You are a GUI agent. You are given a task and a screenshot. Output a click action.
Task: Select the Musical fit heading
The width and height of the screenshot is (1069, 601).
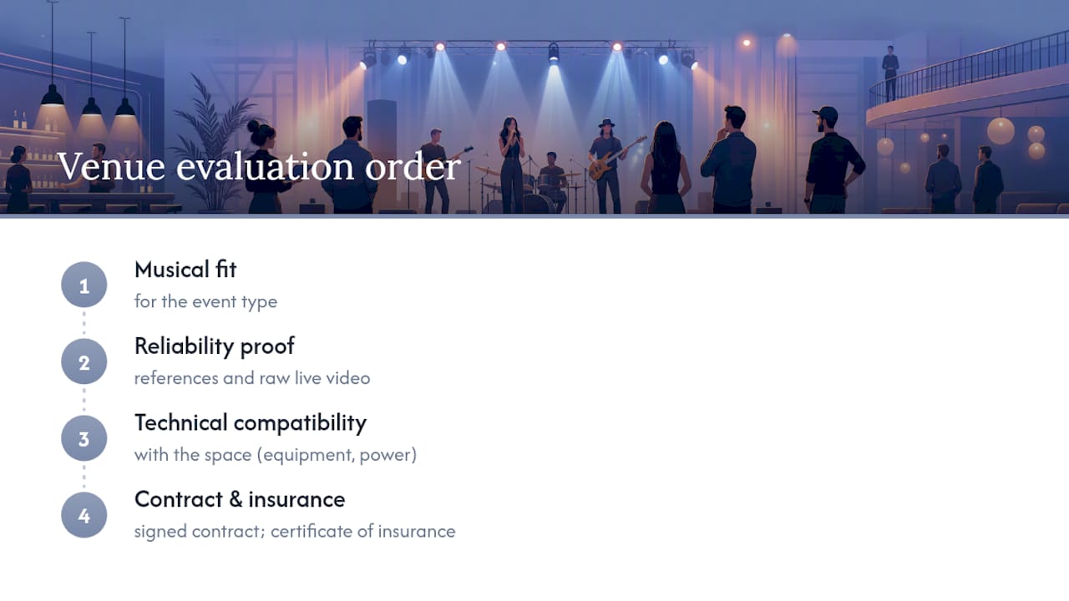pos(185,270)
